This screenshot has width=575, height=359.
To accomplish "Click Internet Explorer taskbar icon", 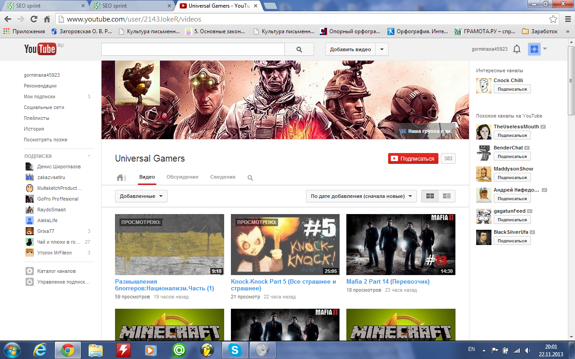I will pyautogui.click(x=41, y=350).
